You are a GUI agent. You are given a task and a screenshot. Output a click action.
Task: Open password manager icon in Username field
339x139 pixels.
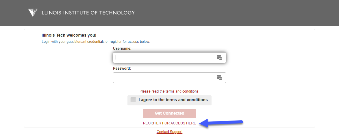coord(219,57)
